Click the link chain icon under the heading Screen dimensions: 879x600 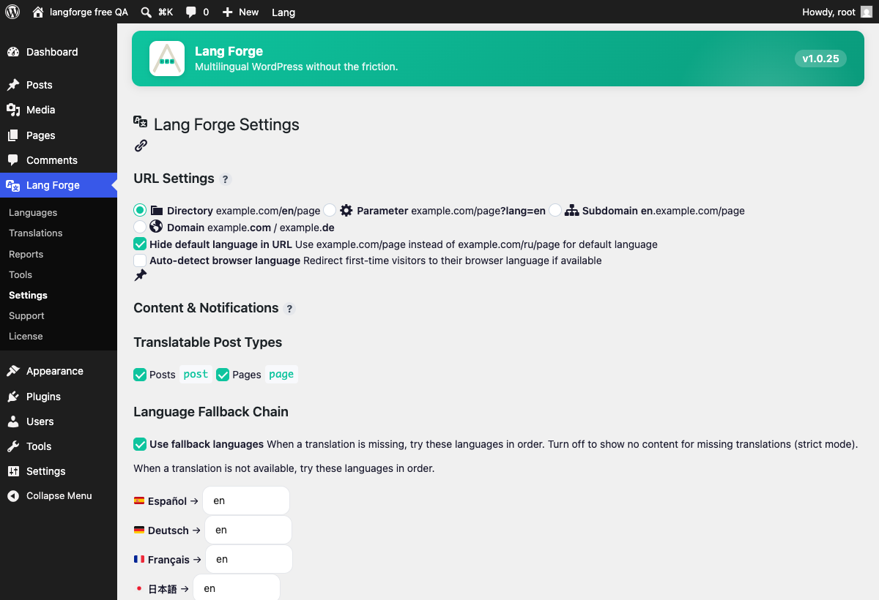[141, 146]
